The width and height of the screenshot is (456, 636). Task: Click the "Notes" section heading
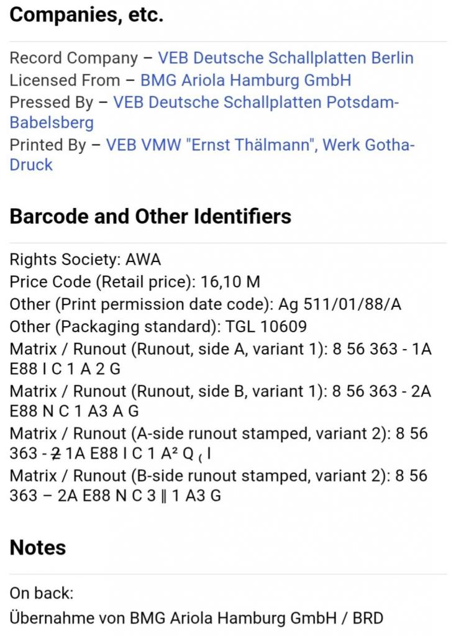click(x=37, y=547)
